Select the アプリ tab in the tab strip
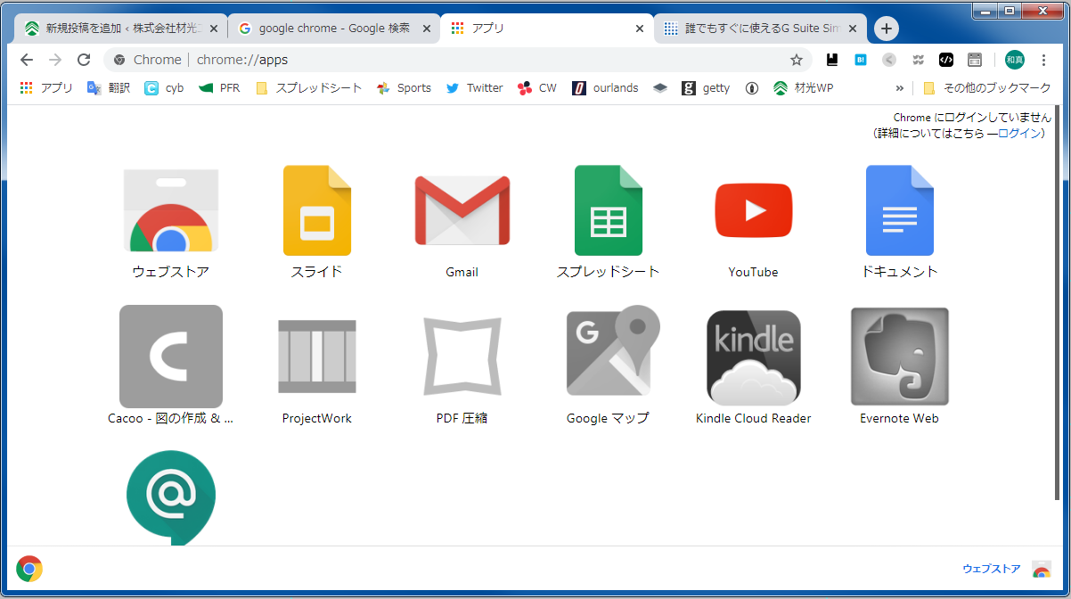This screenshot has width=1071, height=599. (x=547, y=29)
